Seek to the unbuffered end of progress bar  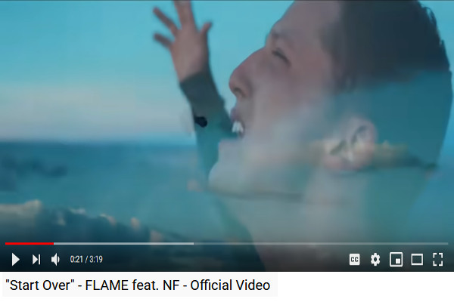321,244
